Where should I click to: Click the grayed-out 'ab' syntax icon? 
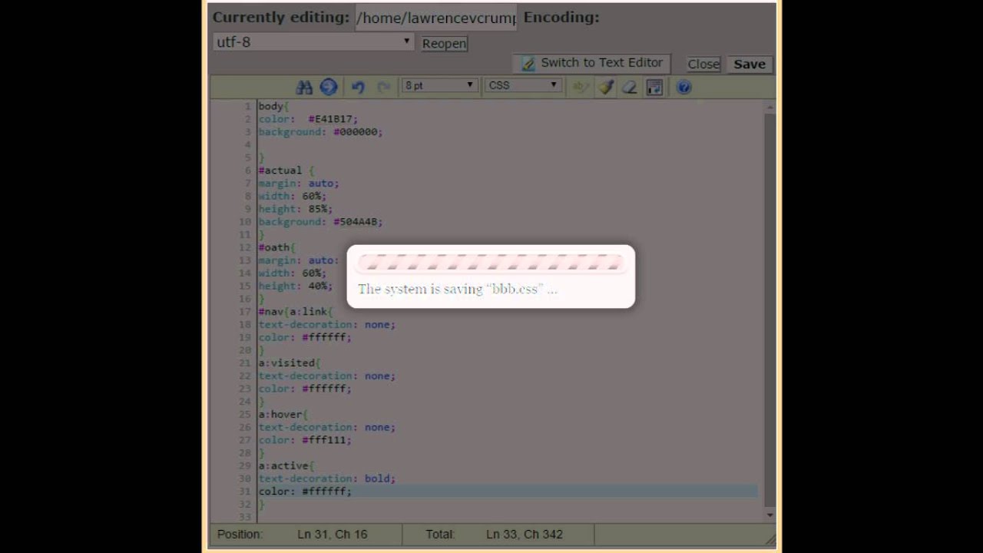click(x=581, y=87)
